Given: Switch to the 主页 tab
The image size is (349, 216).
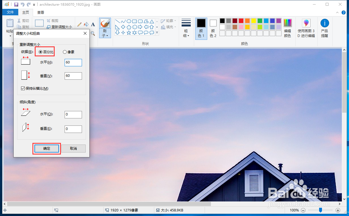Looking at the screenshot, I should (26, 12).
